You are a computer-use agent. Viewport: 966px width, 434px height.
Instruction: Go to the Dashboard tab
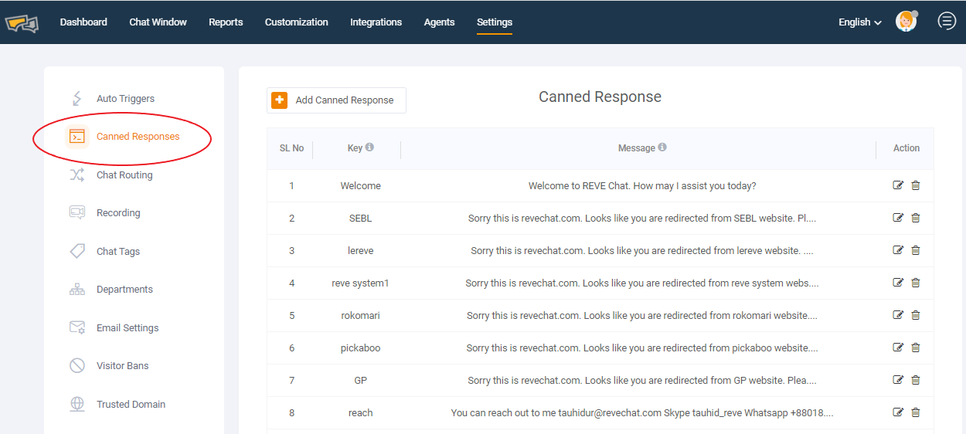pos(83,22)
